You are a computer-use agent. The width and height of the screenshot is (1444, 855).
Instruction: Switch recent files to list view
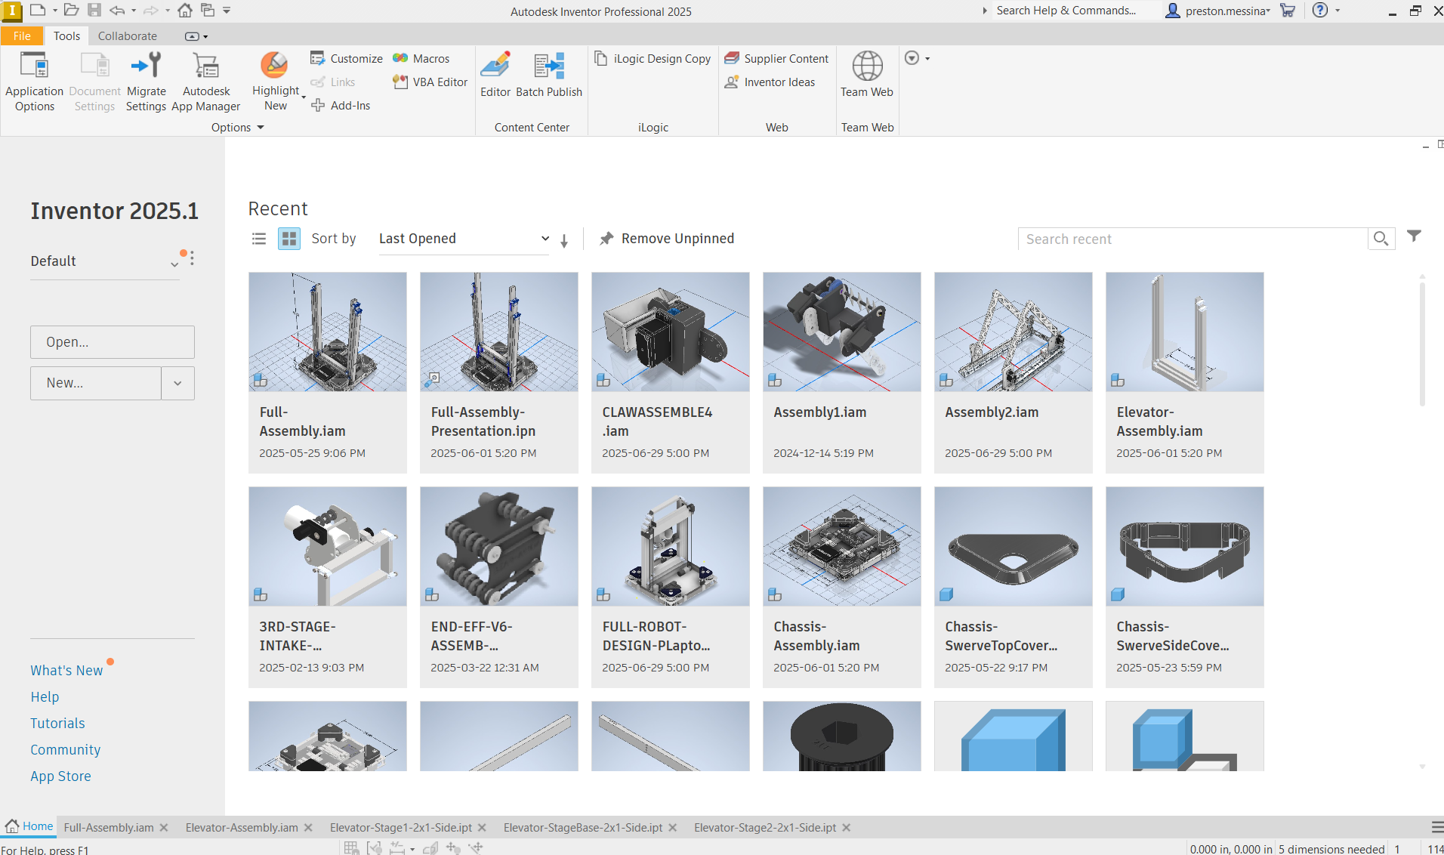tap(259, 239)
